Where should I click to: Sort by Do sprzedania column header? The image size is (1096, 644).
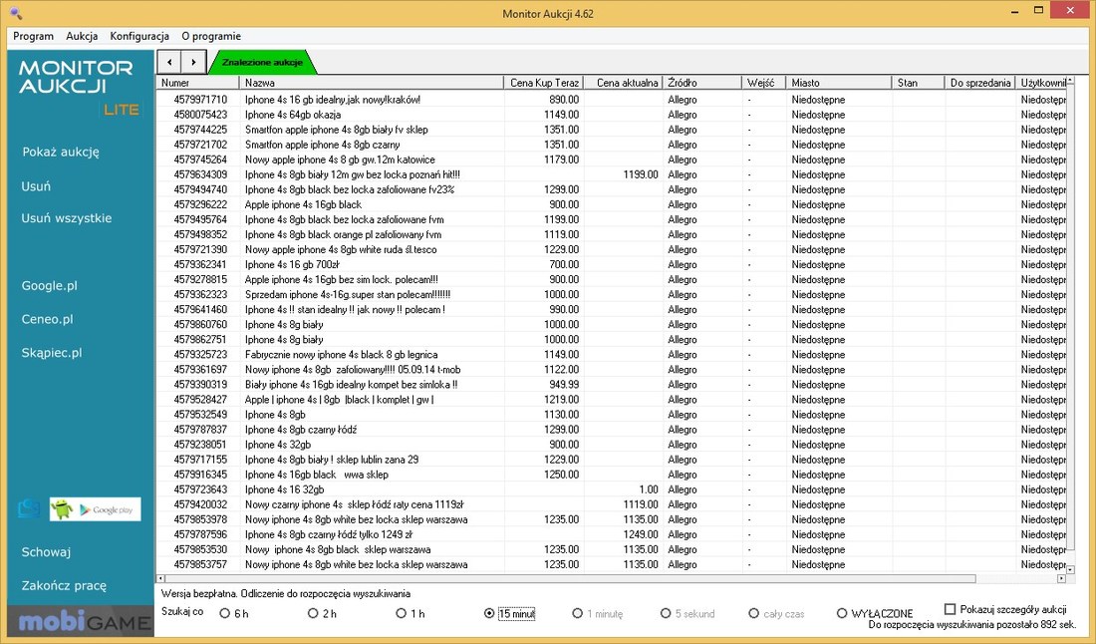tap(980, 83)
